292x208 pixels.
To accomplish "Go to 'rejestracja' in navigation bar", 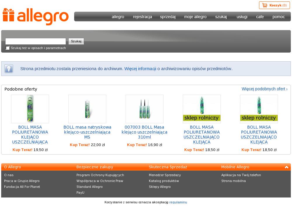I will [x=142, y=17].
